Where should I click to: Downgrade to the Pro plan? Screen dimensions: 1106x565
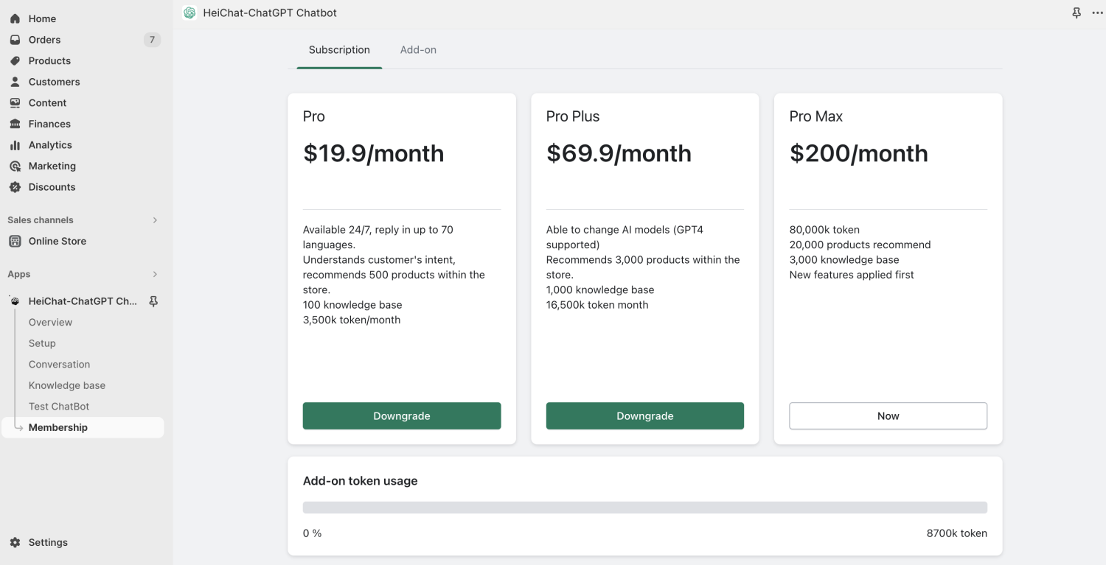(x=402, y=416)
